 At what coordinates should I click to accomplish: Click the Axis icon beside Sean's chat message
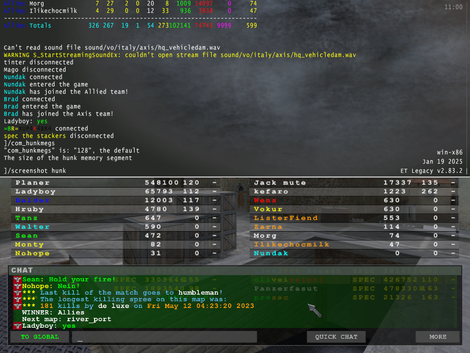(17, 279)
